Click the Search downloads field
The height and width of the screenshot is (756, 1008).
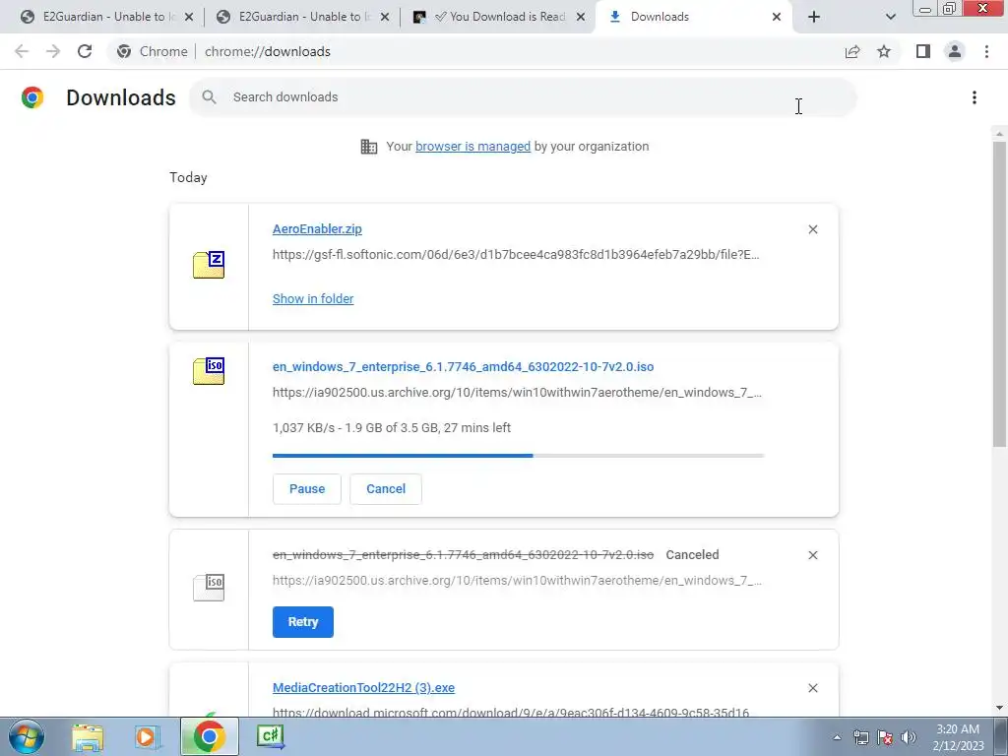point(522,97)
